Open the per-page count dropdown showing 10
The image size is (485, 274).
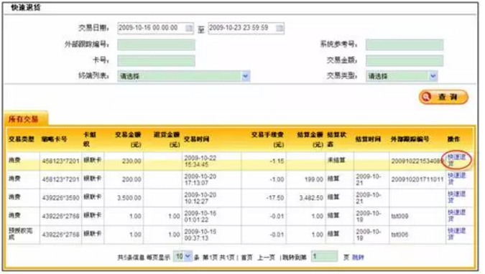(183, 256)
